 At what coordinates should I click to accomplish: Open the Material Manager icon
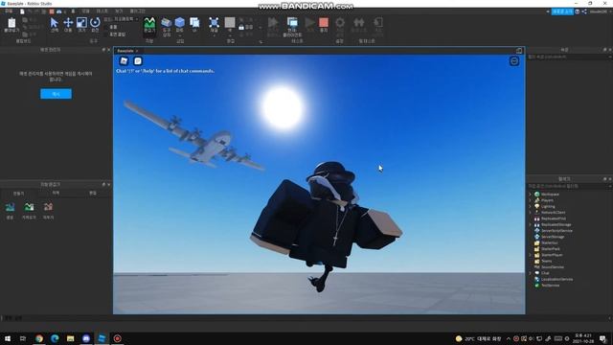point(214,23)
